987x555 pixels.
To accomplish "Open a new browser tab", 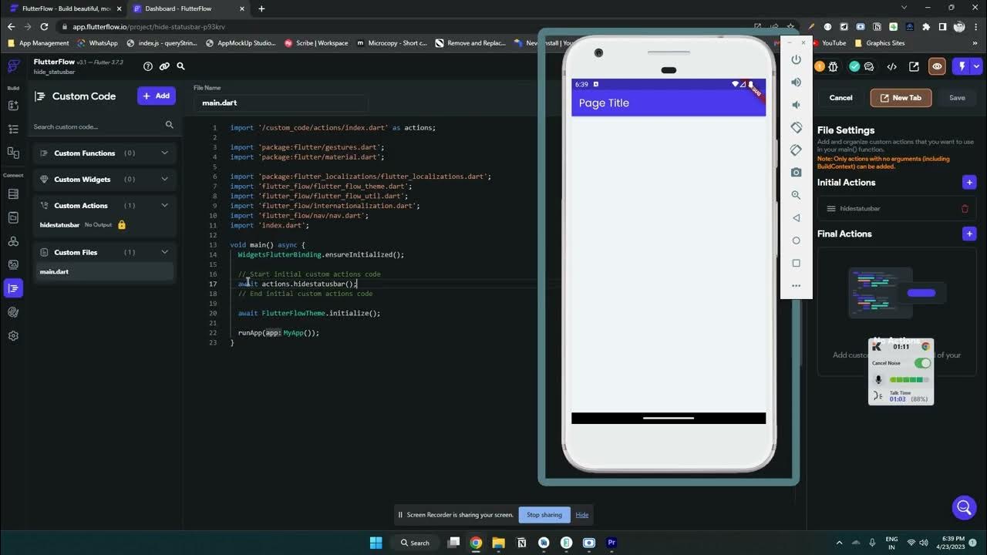I will (x=261, y=8).
